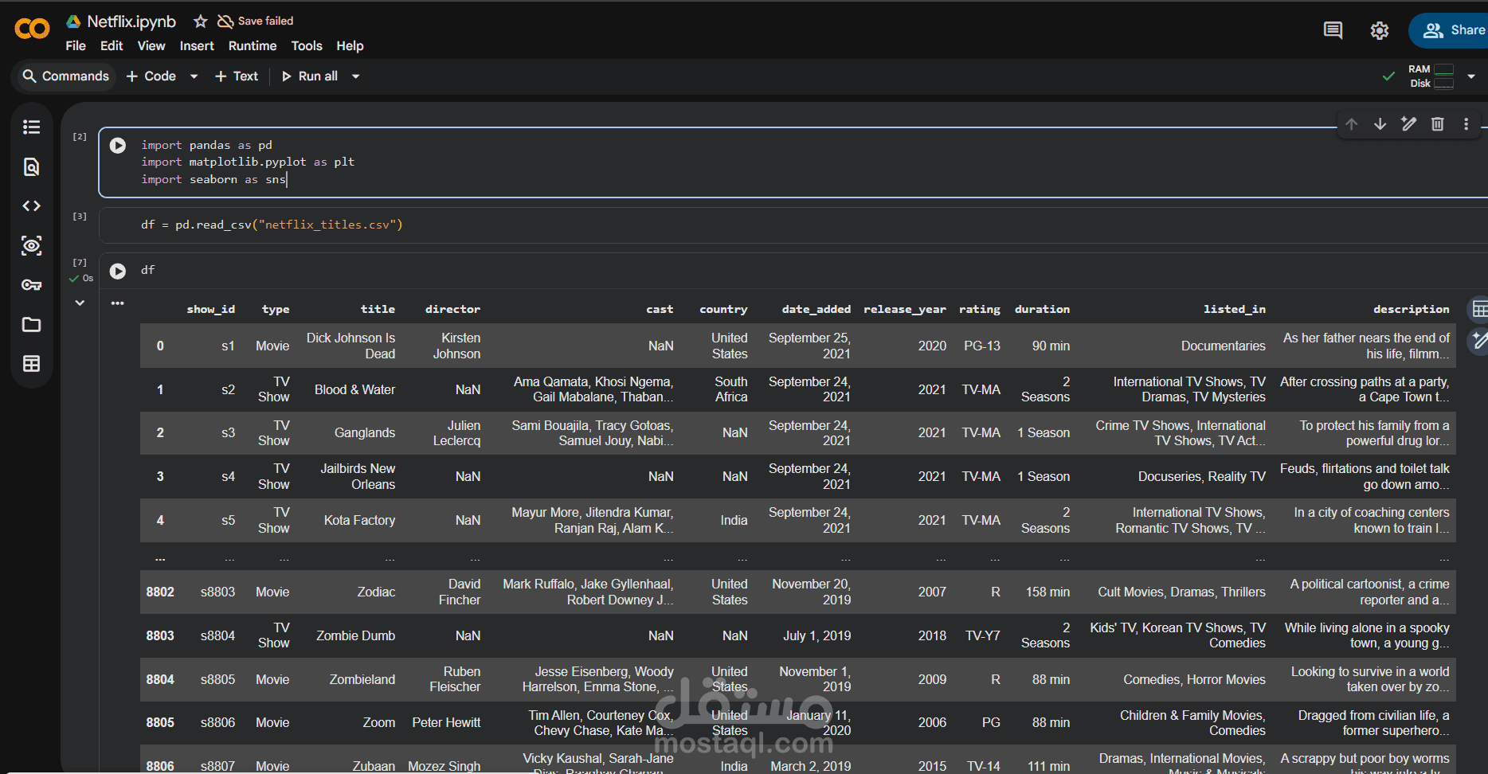The width and height of the screenshot is (1488, 774).
Task: Collapse the df cell output chevron
Action: coord(80,303)
